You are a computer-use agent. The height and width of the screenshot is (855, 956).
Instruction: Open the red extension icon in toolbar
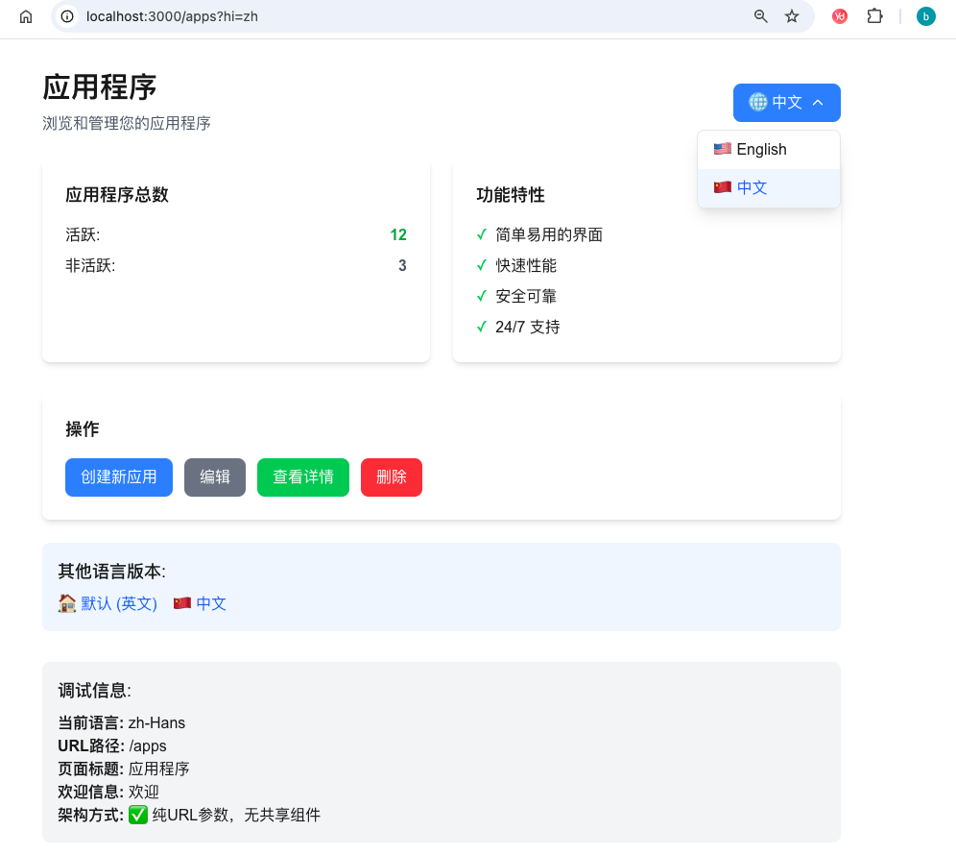[x=840, y=16]
